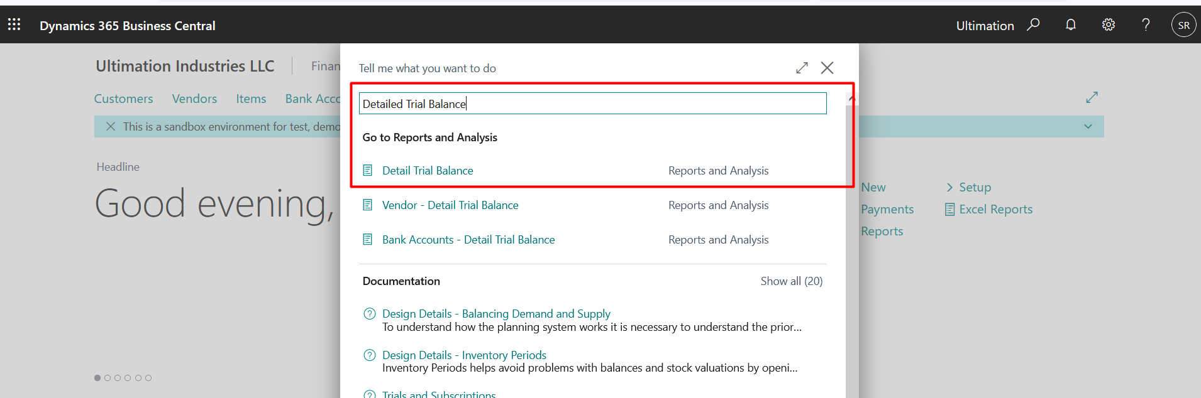1201x398 pixels.
Task: Select the first headline pagination dot
Action: click(97, 378)
